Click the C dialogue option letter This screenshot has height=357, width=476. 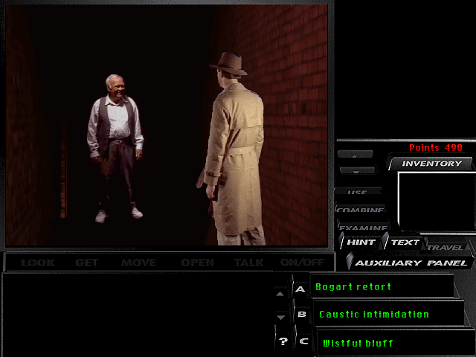304,341
